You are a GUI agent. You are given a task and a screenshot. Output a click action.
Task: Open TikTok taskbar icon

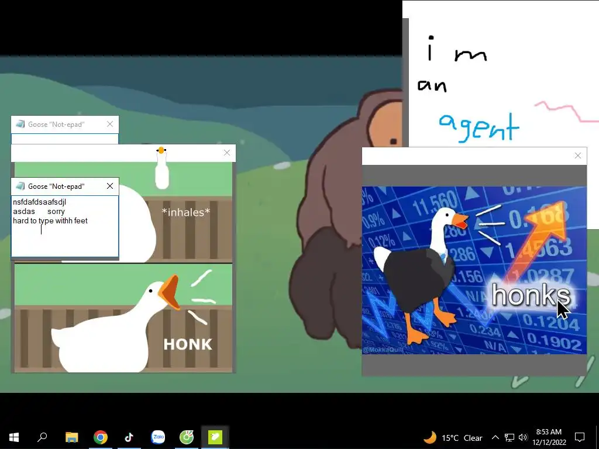tap(129, 437)
